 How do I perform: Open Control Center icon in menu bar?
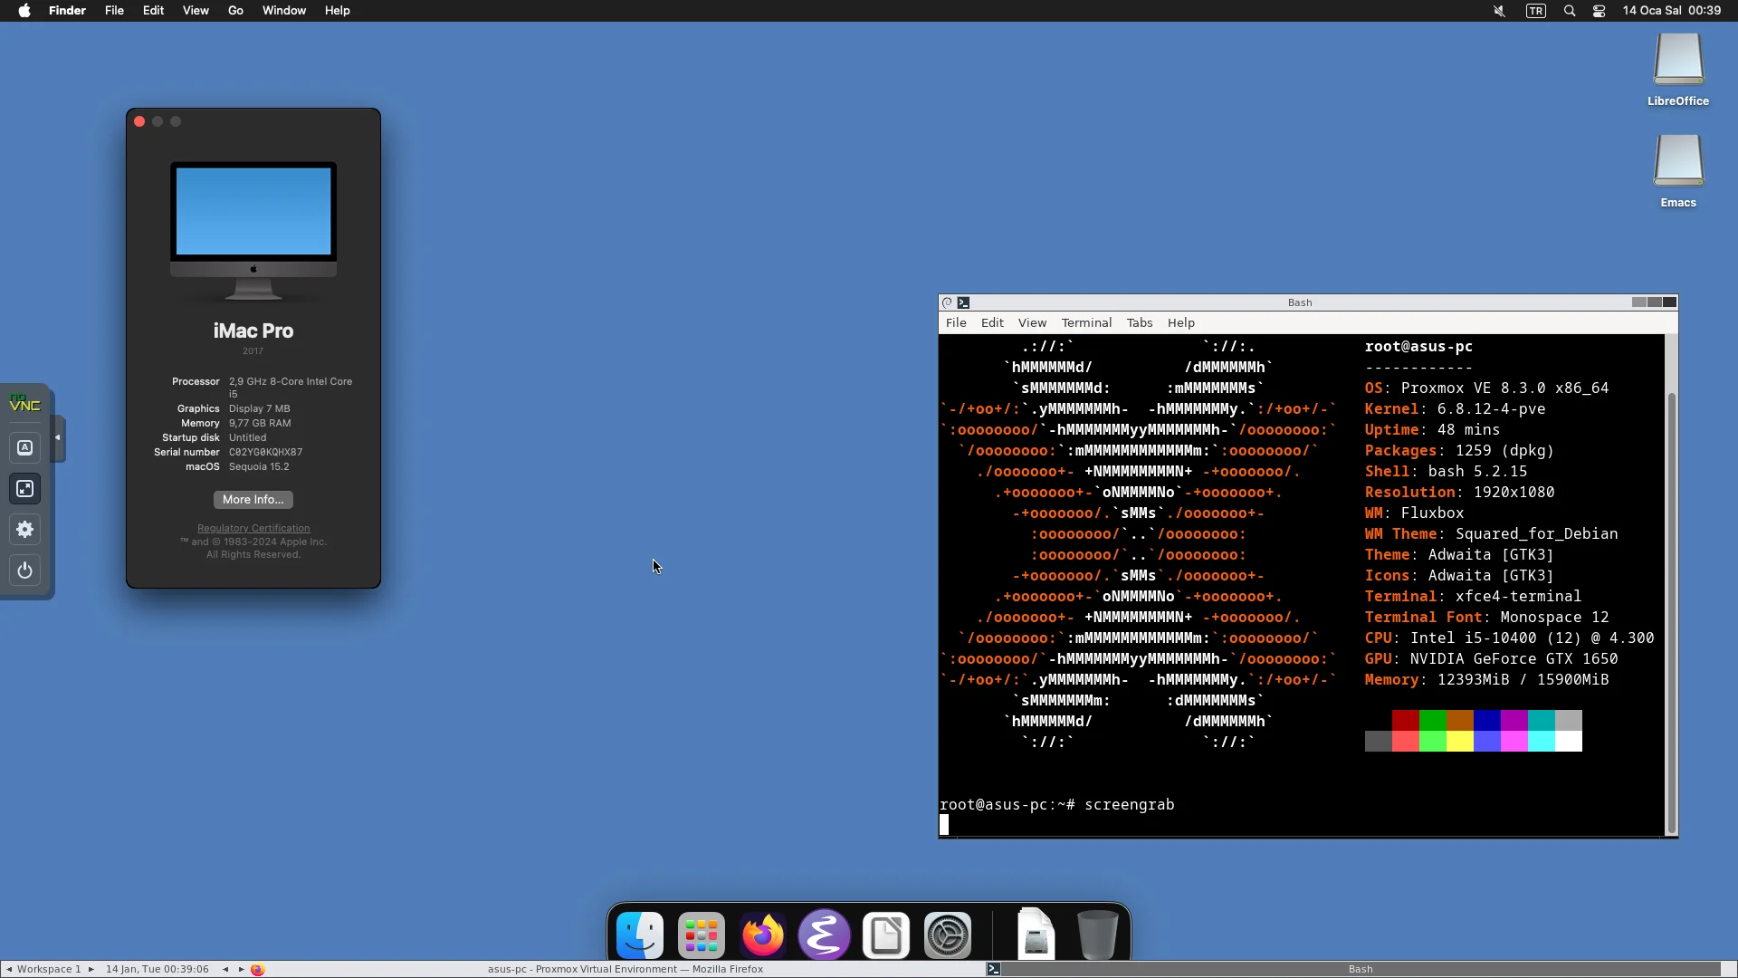pos(1600,11)
